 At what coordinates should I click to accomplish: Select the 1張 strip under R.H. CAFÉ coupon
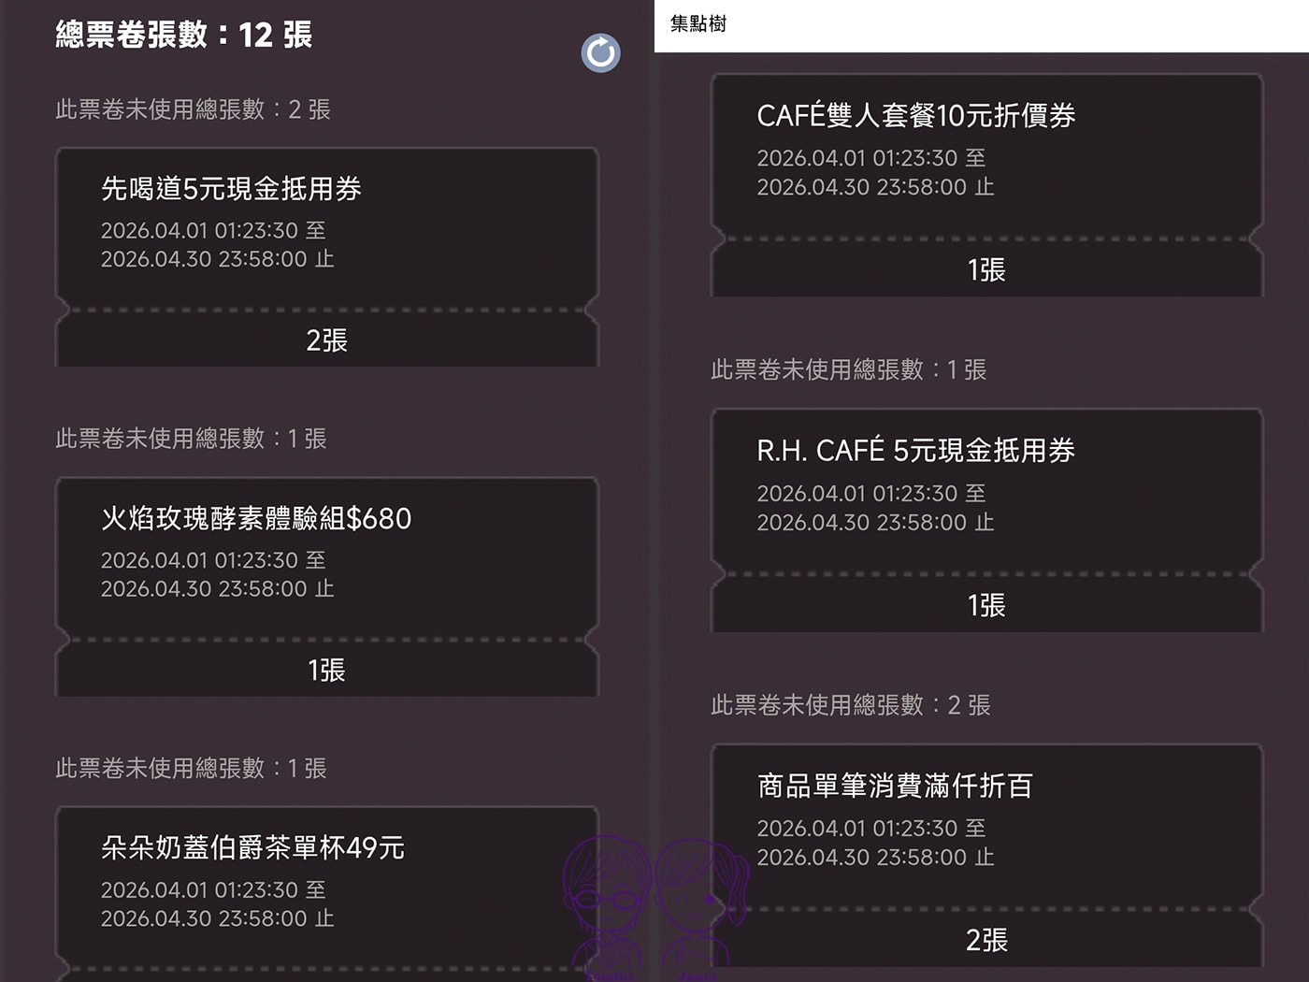click(986, 606)
